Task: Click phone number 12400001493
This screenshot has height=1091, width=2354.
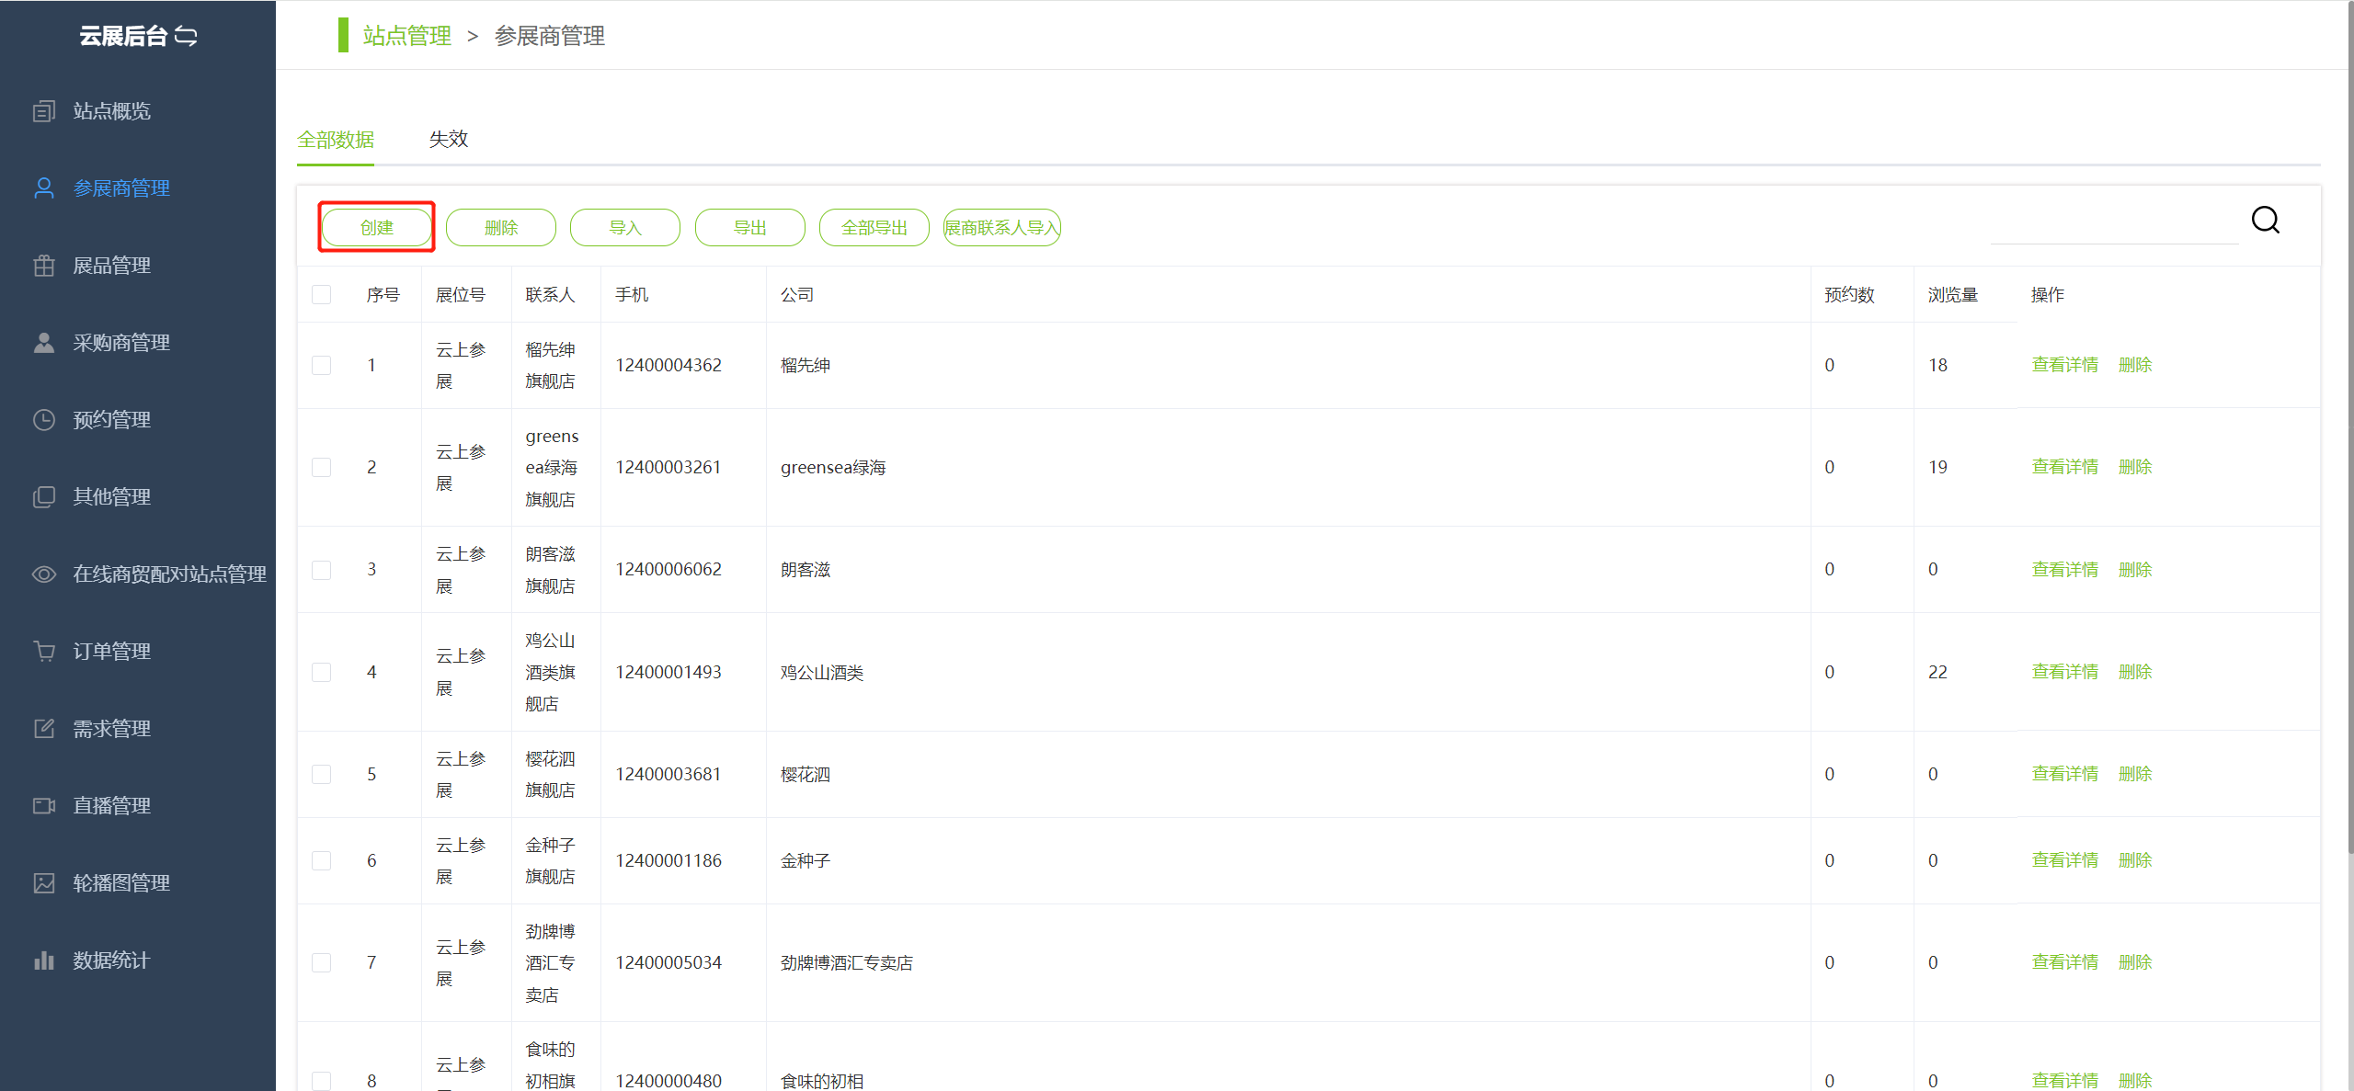Action: (668, 672)
